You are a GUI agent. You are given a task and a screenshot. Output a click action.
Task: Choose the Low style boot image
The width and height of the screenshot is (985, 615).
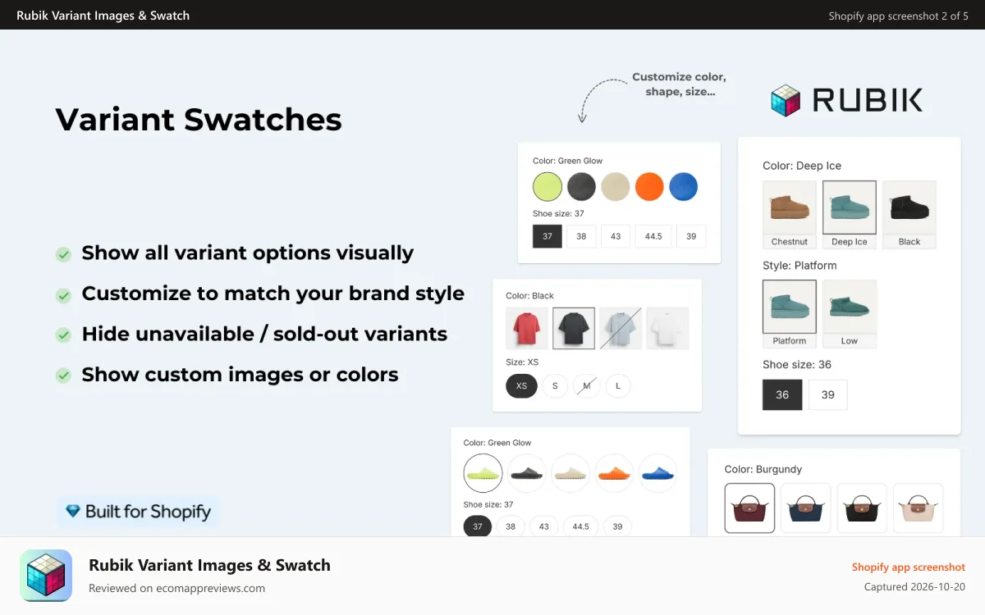click(x=850, y=314)
